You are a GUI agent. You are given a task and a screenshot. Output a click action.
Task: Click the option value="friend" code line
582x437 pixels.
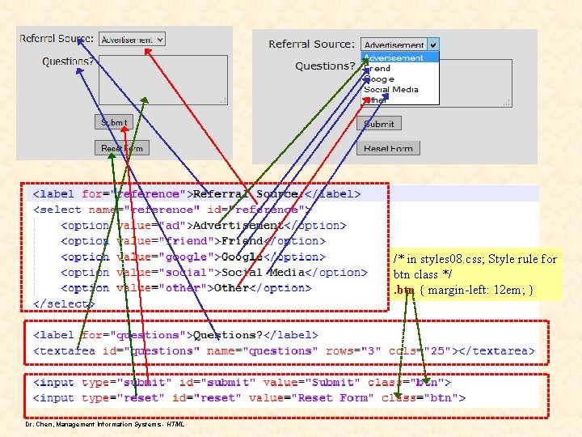click(x=193, y=241)
